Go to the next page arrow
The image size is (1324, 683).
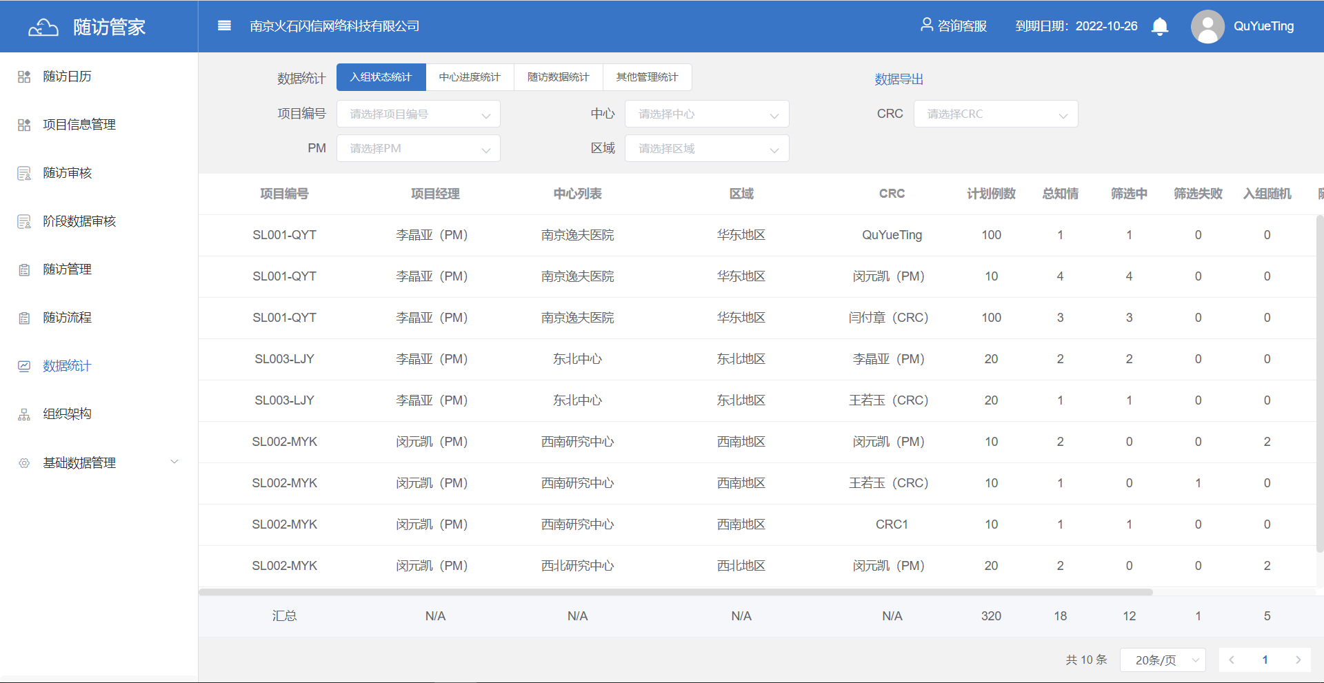pyautogui.click(x=1298, y=660)
